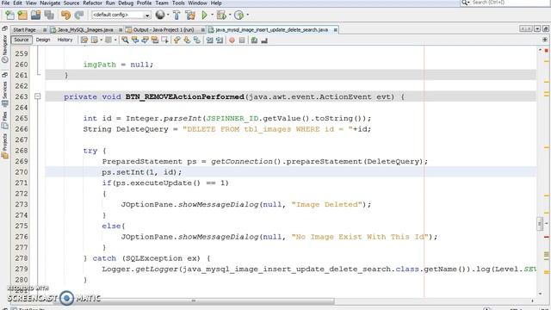The image size is (551, 310).
Task: Switch to the History view
Action: (65, 40)
